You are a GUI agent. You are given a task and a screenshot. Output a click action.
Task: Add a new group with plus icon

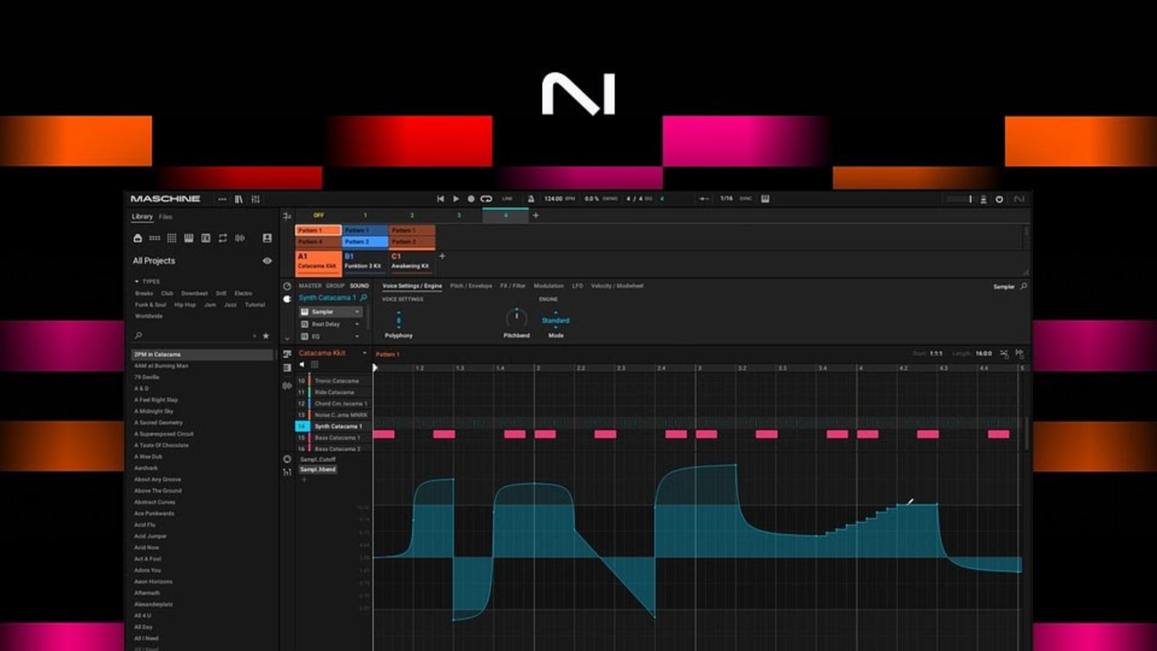pos(442,256)
